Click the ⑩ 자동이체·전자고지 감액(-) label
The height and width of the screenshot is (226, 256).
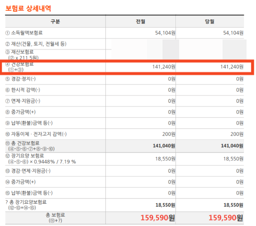(36, 134)
